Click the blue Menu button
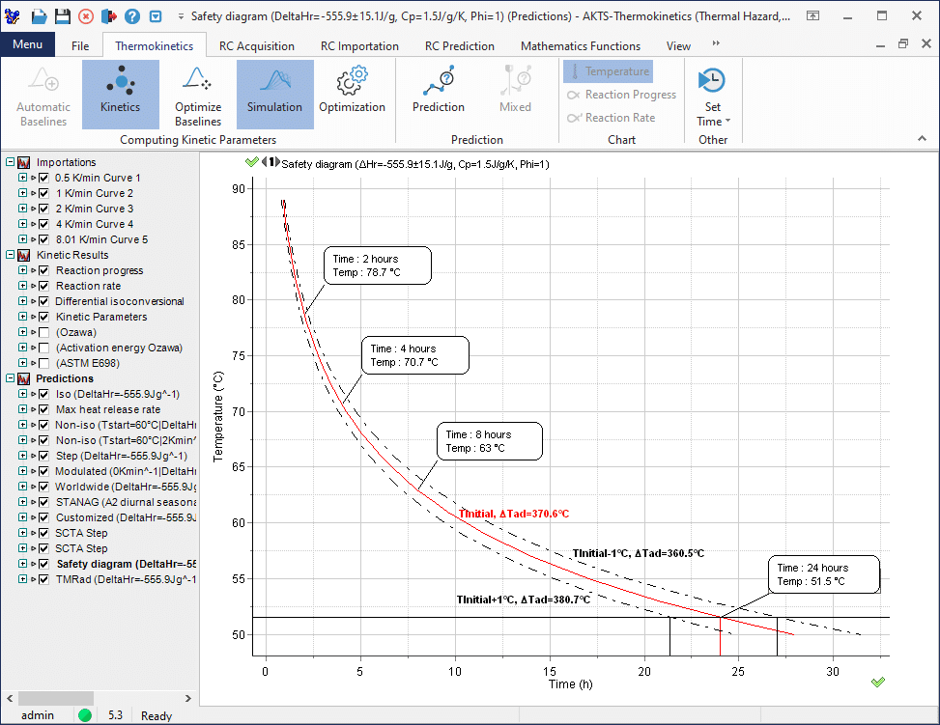This screenshot has height=725, width=940. pos(27,45)
